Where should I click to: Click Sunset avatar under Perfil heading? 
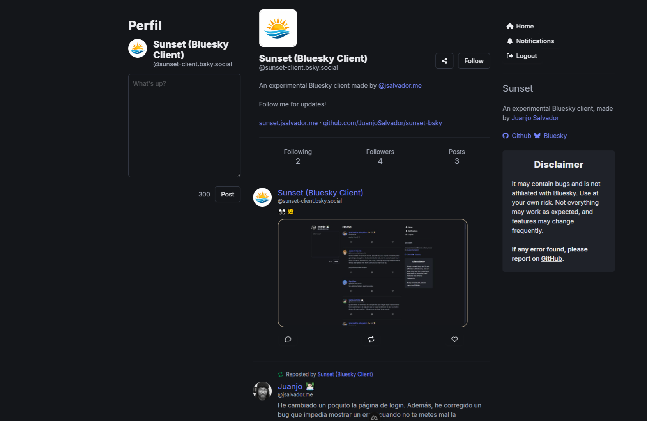[x=138, y=48]
